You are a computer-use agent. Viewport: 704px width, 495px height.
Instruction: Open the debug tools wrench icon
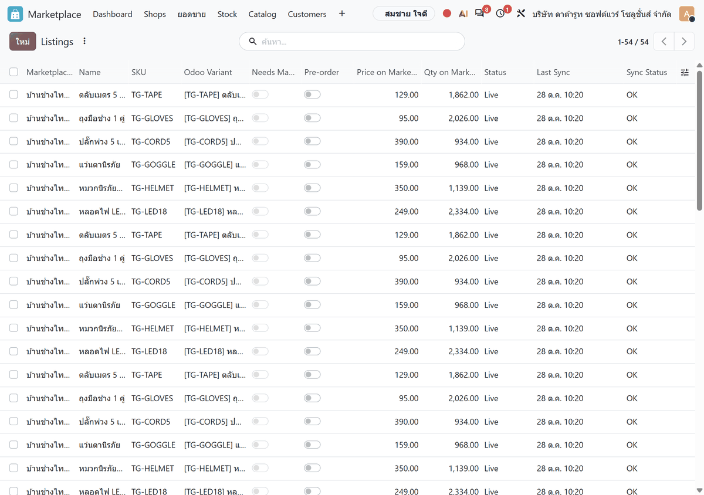(x=521, y=13)
